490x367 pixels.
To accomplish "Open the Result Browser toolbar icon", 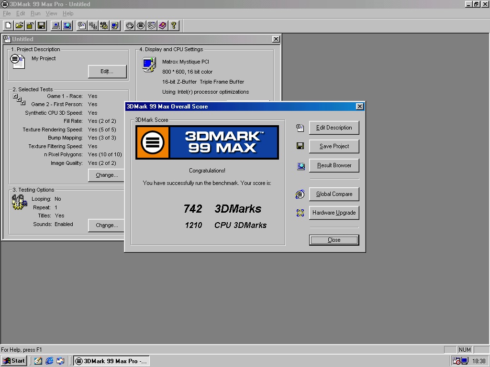I will click(x=68, y=25).
